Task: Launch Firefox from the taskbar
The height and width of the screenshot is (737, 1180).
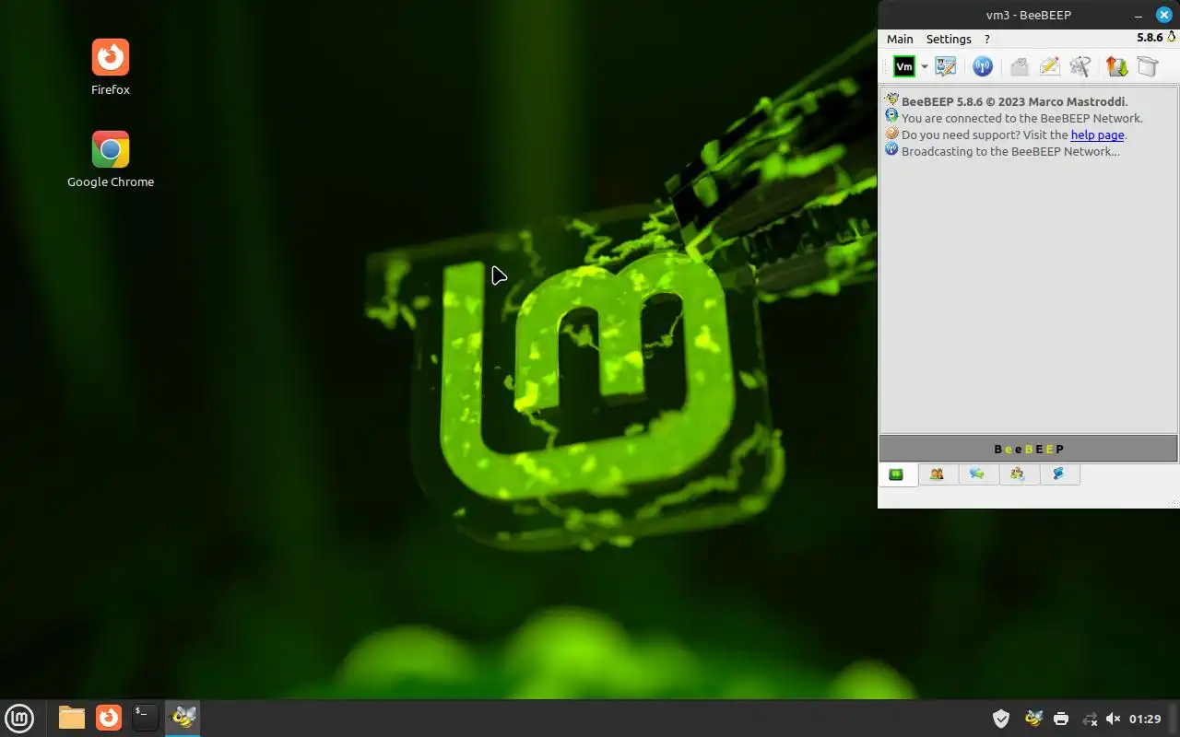Action: [x=109, y=718]
